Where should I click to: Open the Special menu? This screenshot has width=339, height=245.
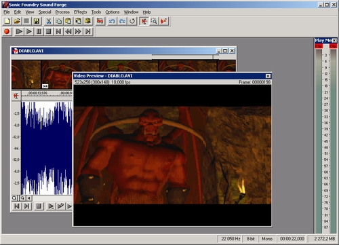pos(45,12)
